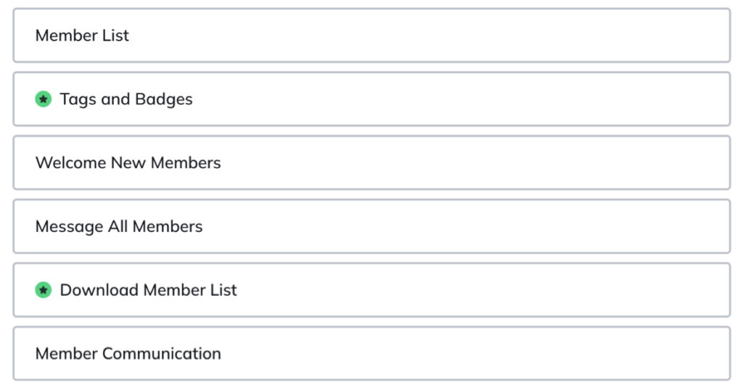
Task: Open Download Member List
Action: (x=371, y=290)
